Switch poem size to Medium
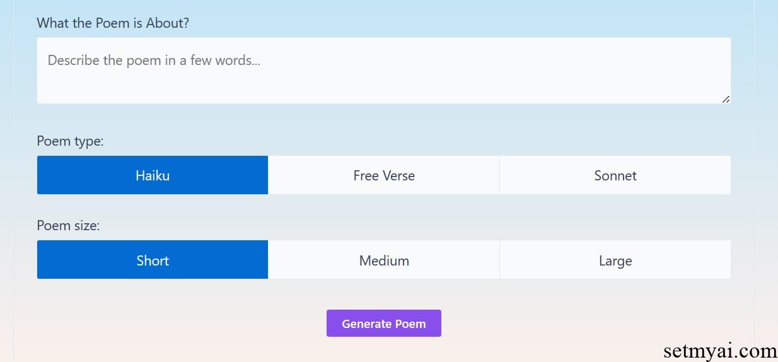778x362 pixels. [384, 260]
